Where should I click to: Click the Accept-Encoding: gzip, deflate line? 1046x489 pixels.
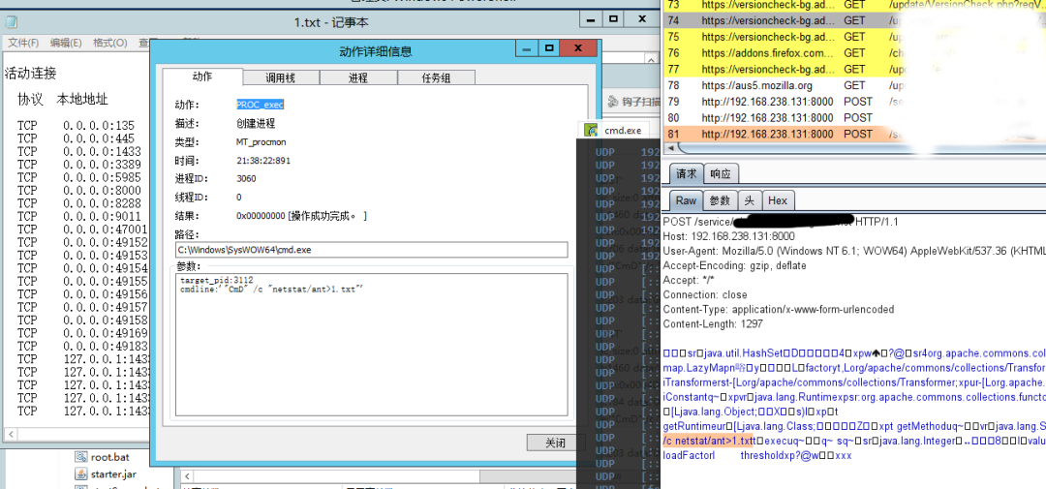[734, 265]
